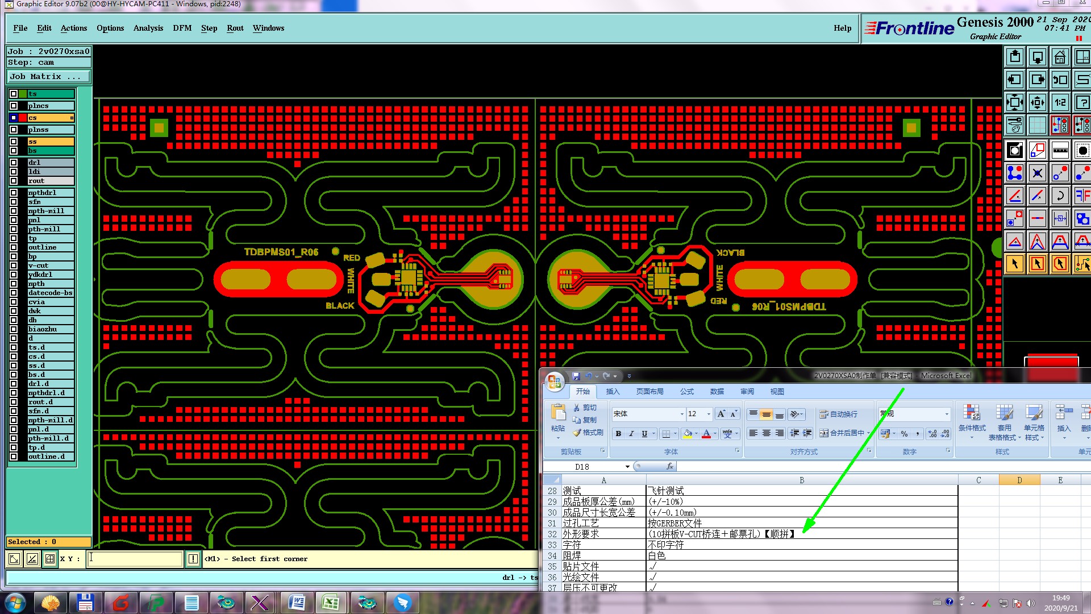
Task: Click the X Y coordinate input field
Action: coord(135,559)
